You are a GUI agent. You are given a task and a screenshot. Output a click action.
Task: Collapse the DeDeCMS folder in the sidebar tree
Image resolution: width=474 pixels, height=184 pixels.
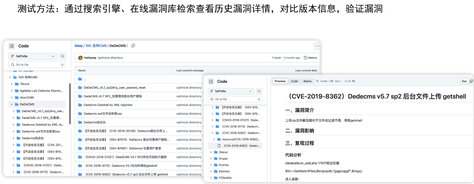tap(12, 104)
